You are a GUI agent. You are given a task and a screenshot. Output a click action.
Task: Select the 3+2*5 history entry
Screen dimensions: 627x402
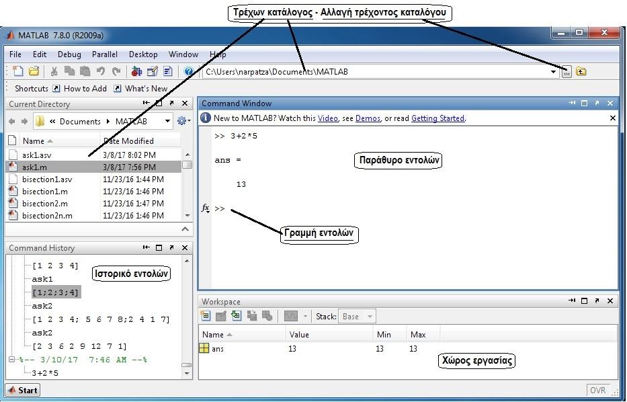tap(45, 373)
